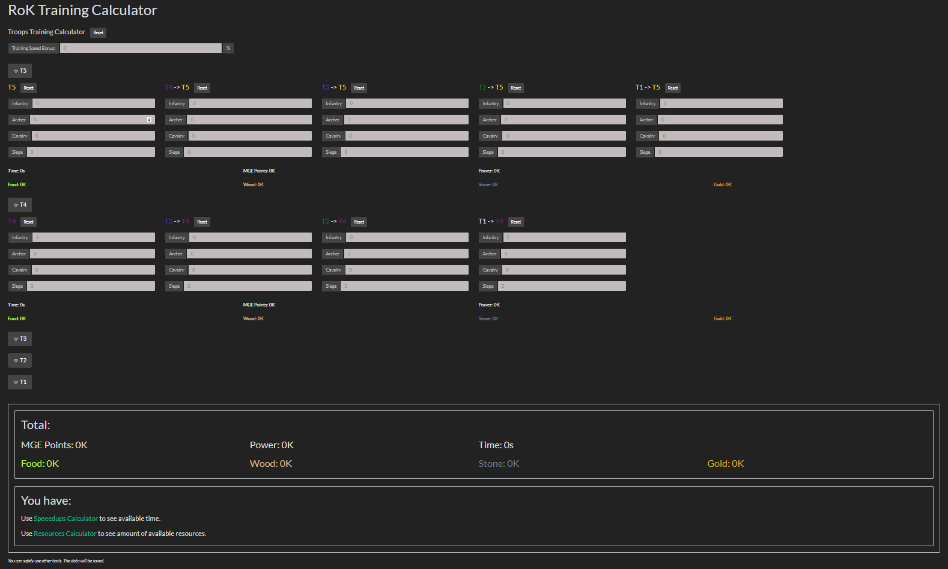Open the Resources Calculator link
The width and height of the screenshot is (948, 569).
click(x=65, y=534)
